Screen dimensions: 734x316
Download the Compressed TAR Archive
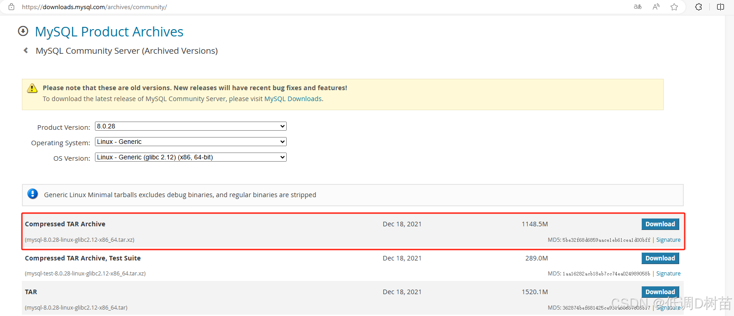click(660, 224)
